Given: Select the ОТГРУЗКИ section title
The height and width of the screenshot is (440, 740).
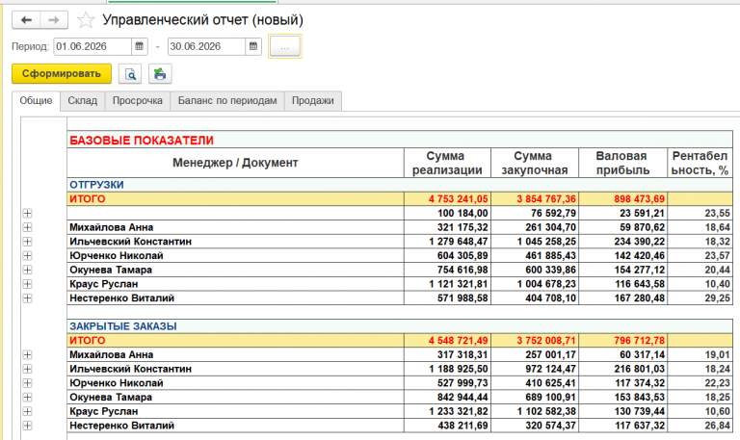Looking at the screenshot, I should pos(96,185).
